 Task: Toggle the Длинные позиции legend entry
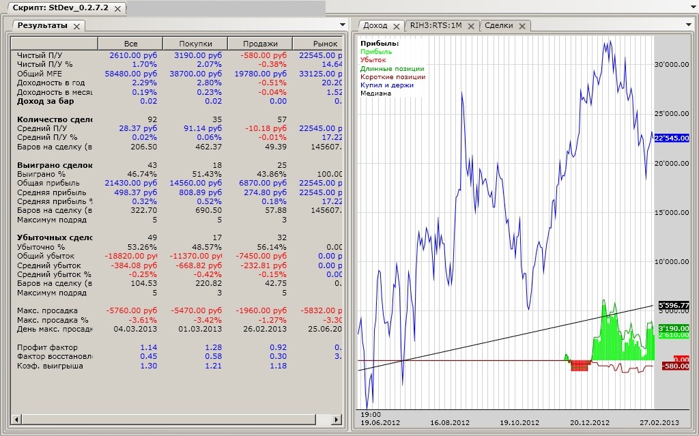pyautogui.click(x=393, y=69)
